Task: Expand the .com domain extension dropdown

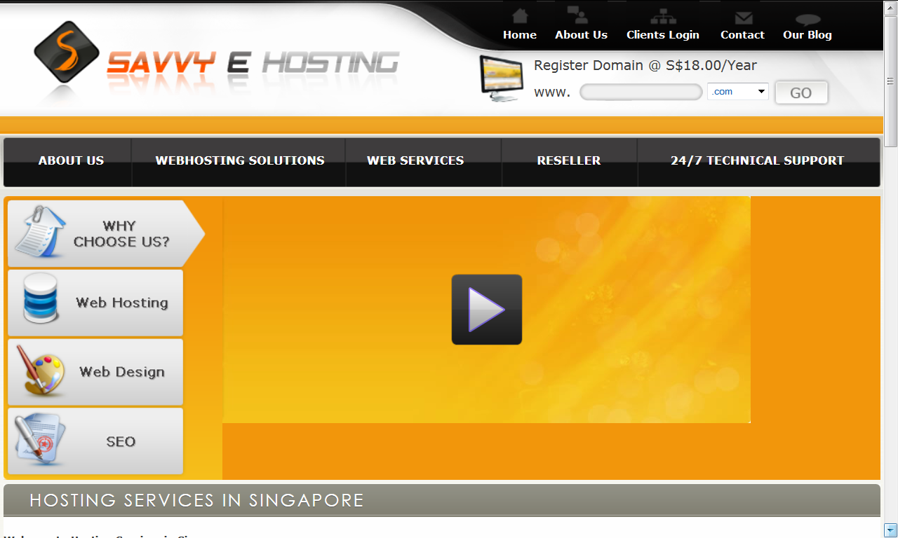Action: (x=738, y=92)
